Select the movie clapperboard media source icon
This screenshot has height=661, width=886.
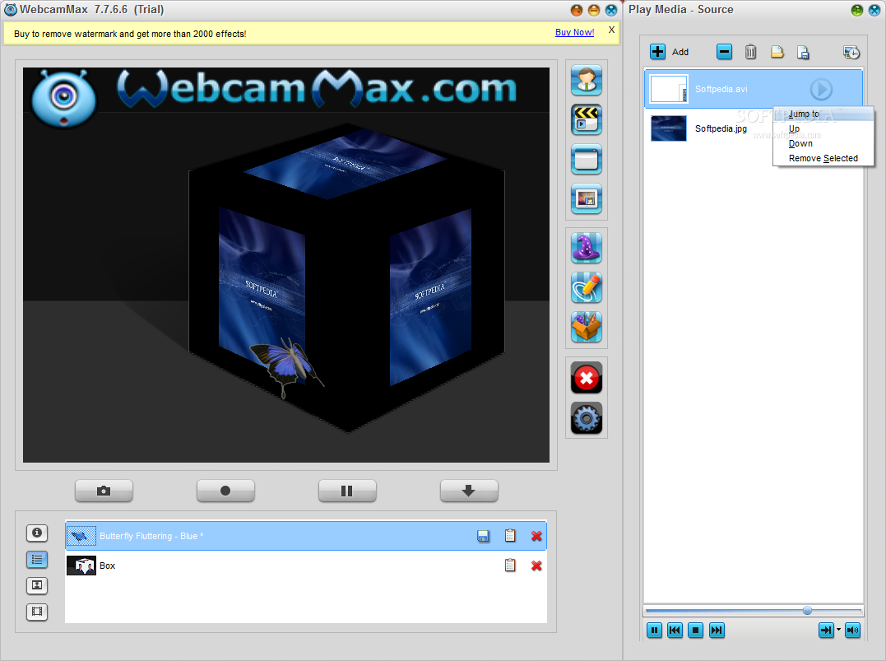(586, 120)
